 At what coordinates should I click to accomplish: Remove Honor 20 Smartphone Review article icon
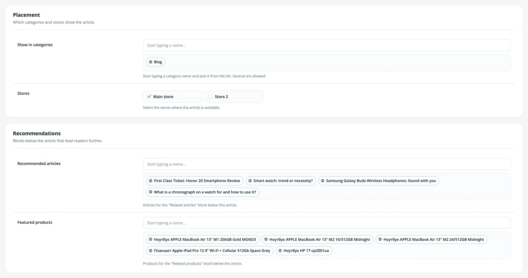click(x=150, y=181)
